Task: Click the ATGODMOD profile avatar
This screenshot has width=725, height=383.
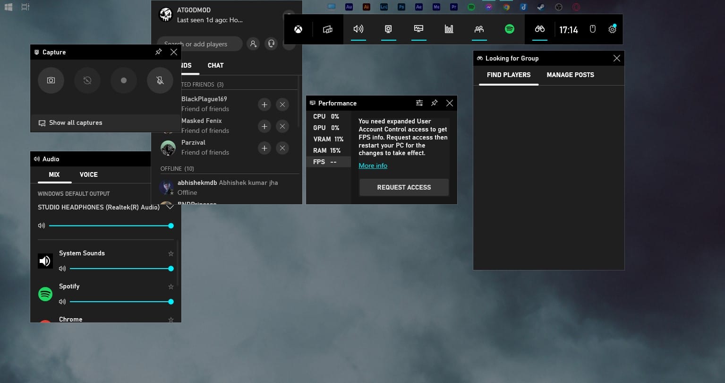Action: pyautogui.click(x=166, y=15)
